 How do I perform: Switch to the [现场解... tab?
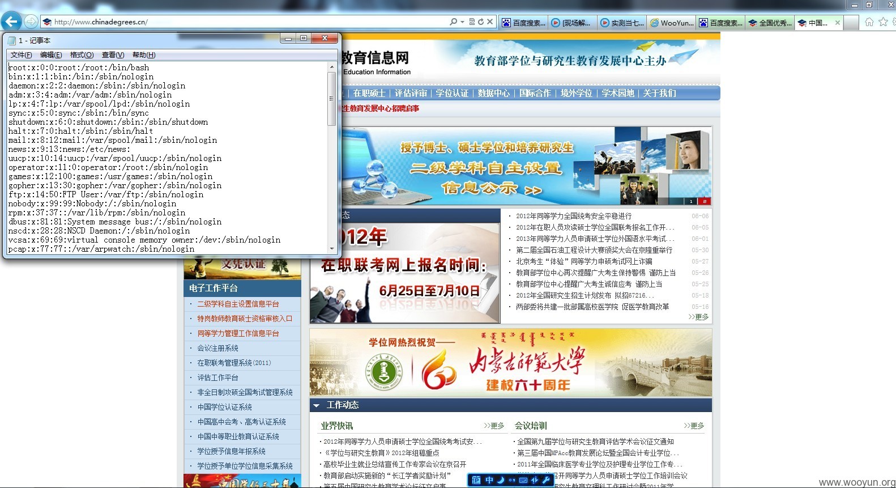pos(571,23)
